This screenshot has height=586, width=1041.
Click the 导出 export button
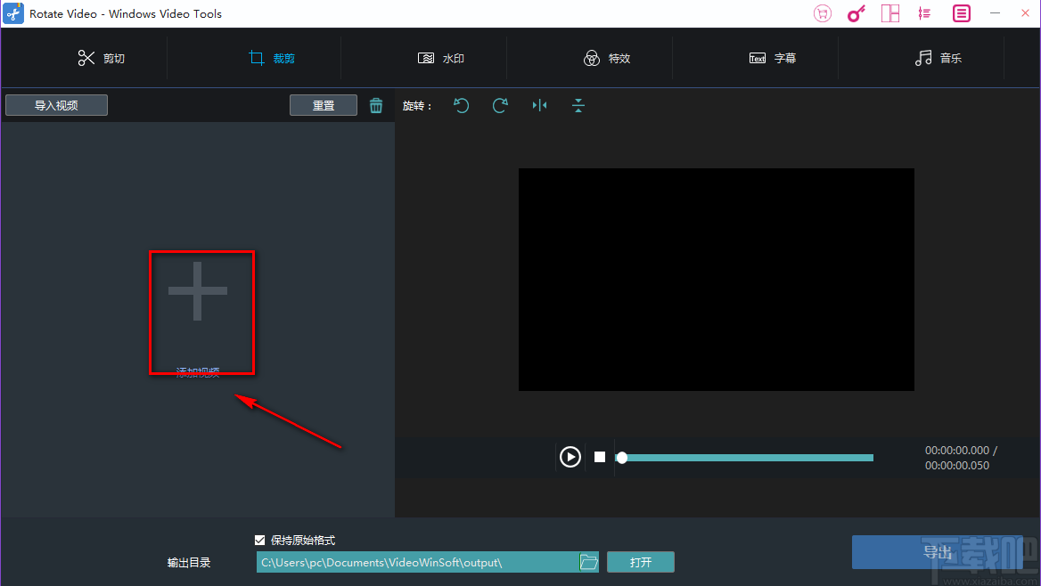click(938, 552)
